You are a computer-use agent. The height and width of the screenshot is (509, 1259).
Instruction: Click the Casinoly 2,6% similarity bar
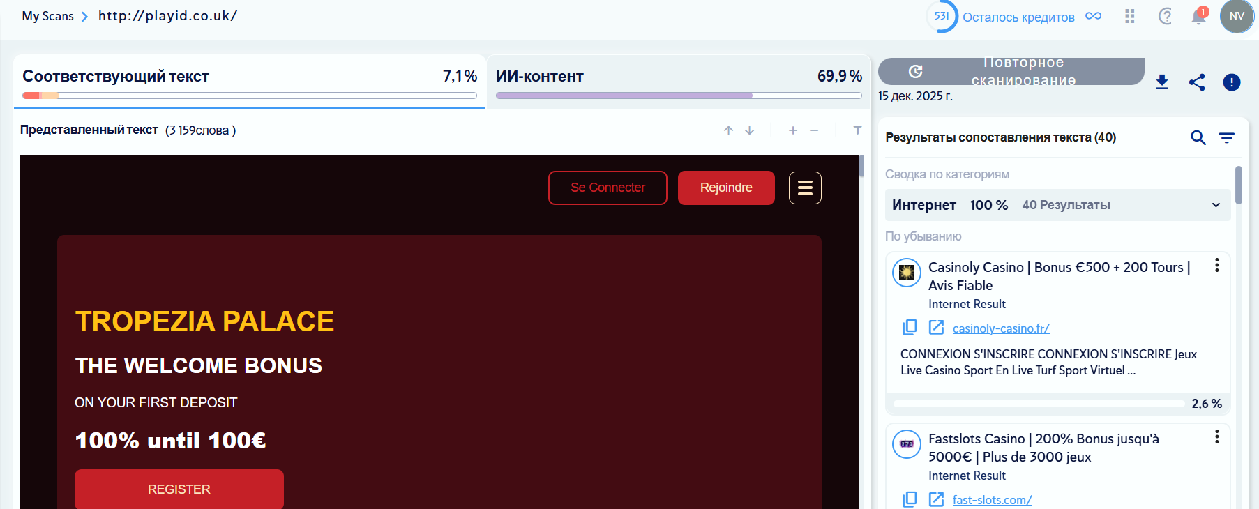(1039, 404)
